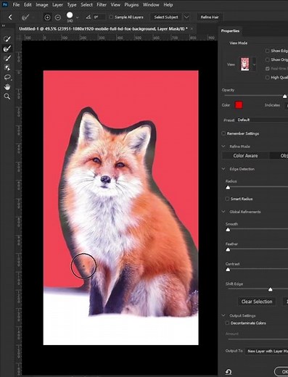This screenshot has height=377, width=288.
Task: Click the reset workspace arrow icon
Action: click(x=229, y=372)
